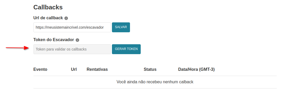This screenshot has height=95, width=289.
Task: Focus the Url de callback input field
Action: [72, 27]
